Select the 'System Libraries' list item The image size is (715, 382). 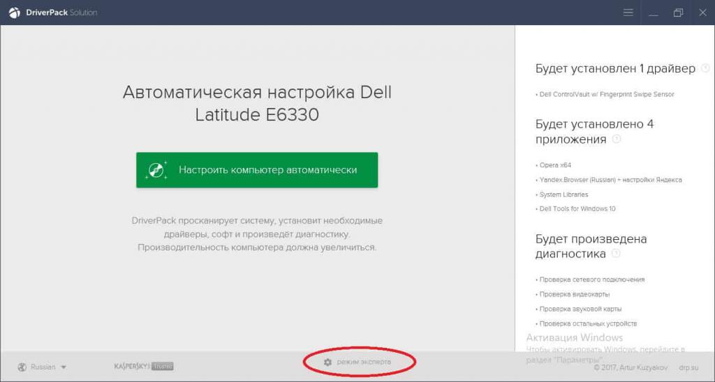pyautogui.click(x=562, y=194)
